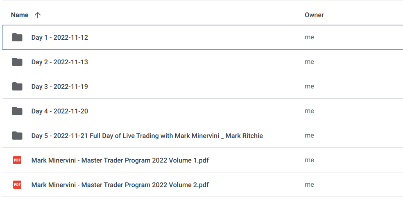This screenshot has width=403, height=199.
Task: Open Master Trader Program 2022 Volume 2.pdf
Action: [x=120, y=185]
